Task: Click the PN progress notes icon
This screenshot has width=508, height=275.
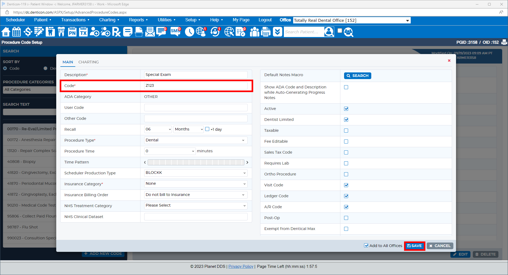Action: (x=72, y=32)
